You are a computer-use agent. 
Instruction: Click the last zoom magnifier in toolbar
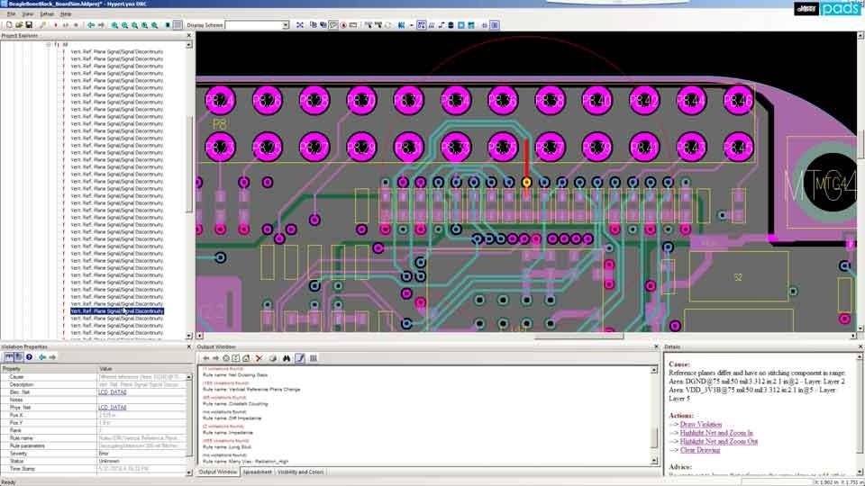154,25
